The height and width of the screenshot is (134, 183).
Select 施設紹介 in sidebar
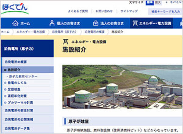28,70
